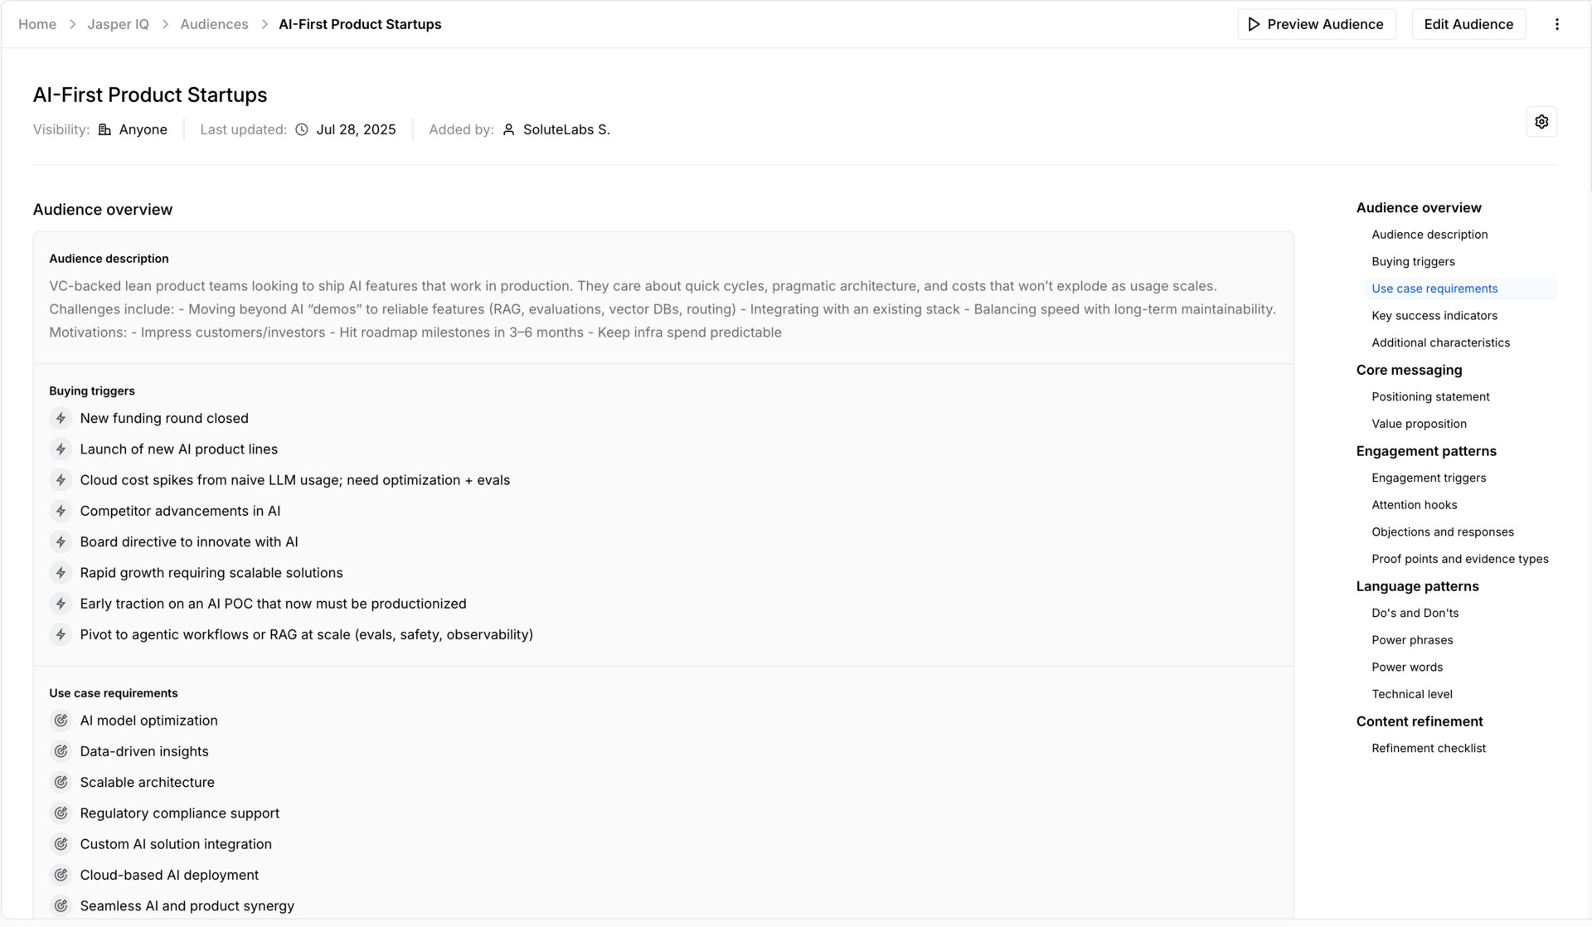The width and height of the screenshot is (1592, 927).
Task: Click the Preview Audience play button
Action: [x=1316, y=24]
